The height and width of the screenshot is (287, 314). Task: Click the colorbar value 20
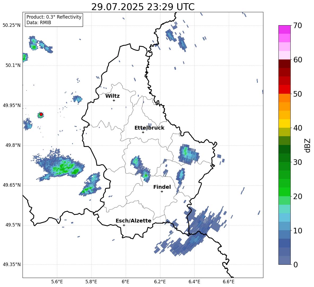coord(298,196)
